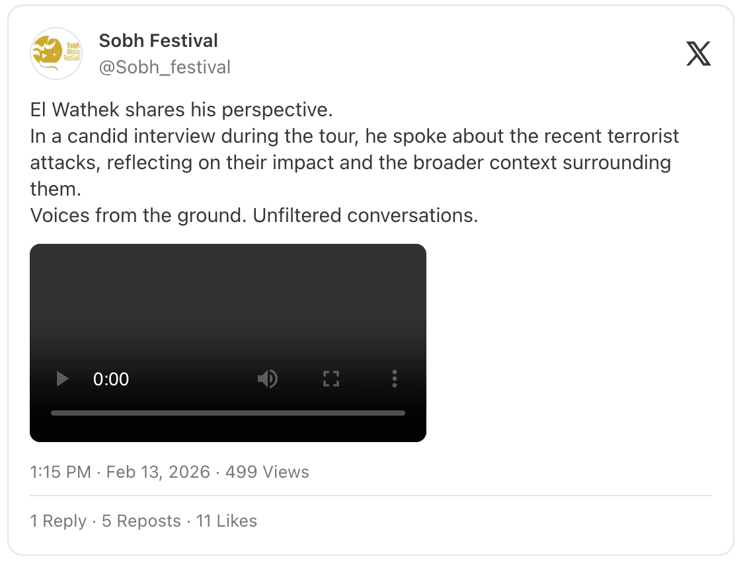Mute the video with the speaker icon
Screen dimensions: 743x563
[x=267, y=379]
